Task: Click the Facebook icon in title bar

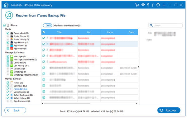Action: click(153, 5)
